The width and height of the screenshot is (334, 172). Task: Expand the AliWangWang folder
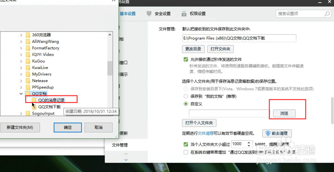pyautogui.click(x=21, y=41)
